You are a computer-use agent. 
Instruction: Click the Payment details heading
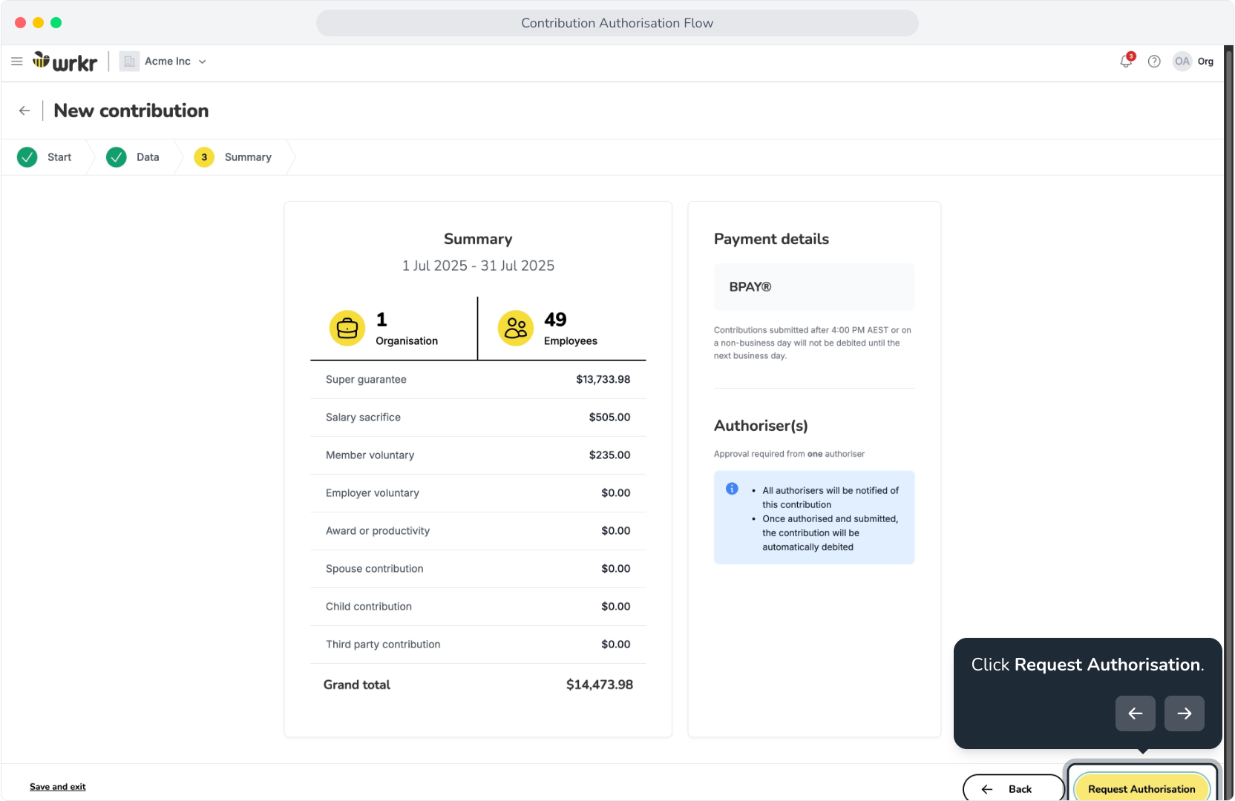click(x=771, y=239)
